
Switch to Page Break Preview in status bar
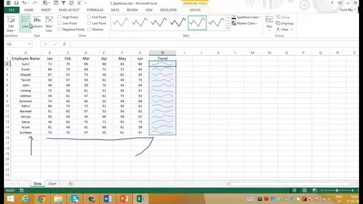pos(314,190)
